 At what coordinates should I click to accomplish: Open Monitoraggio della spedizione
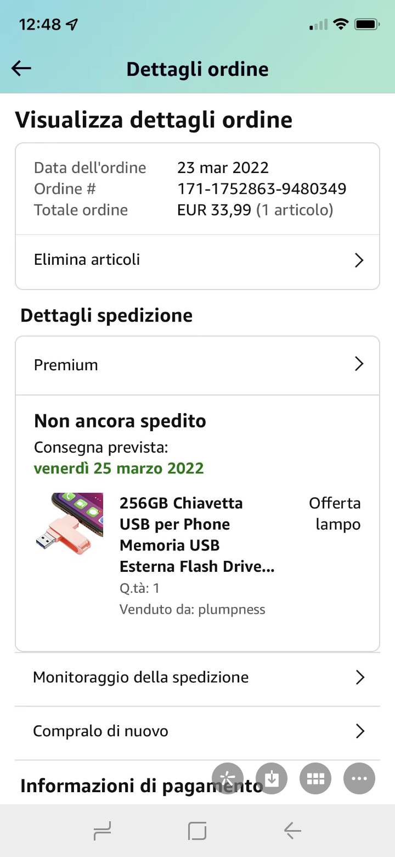pos(198,678)
